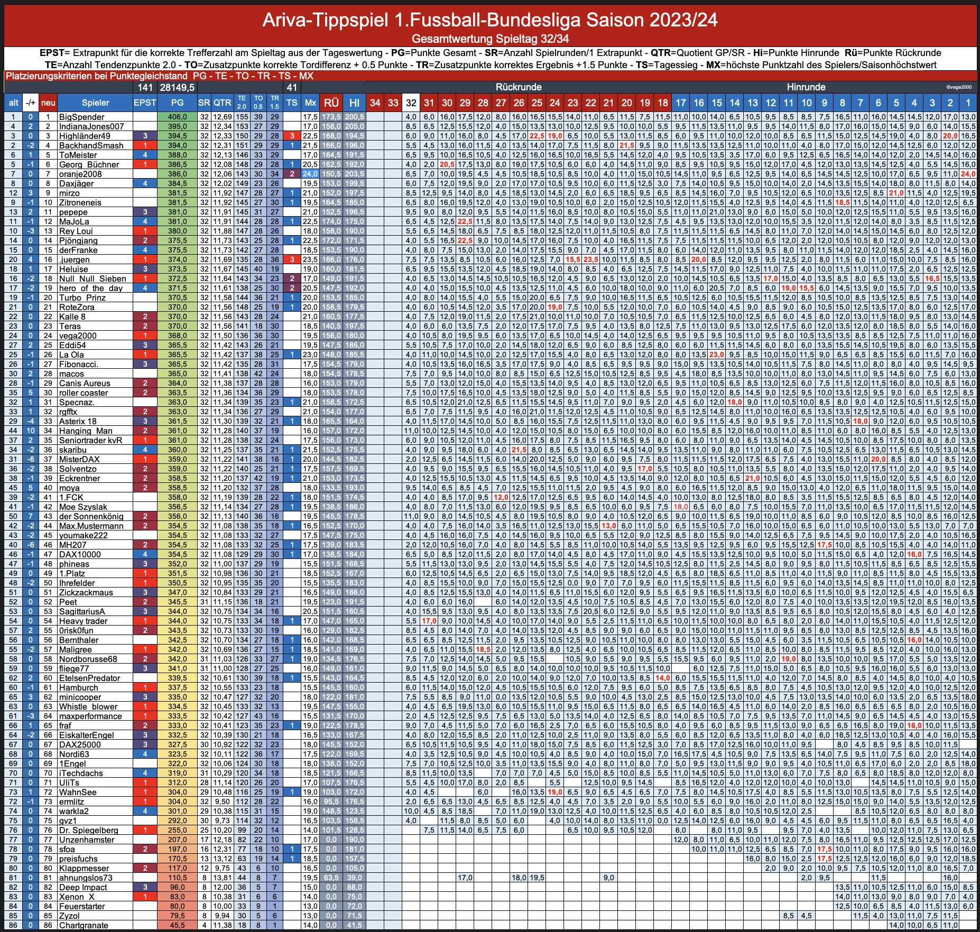Viewport: 980px width, 932px height.
Task: Select player name '1.FCK'
Action: [x=71, y=497]
